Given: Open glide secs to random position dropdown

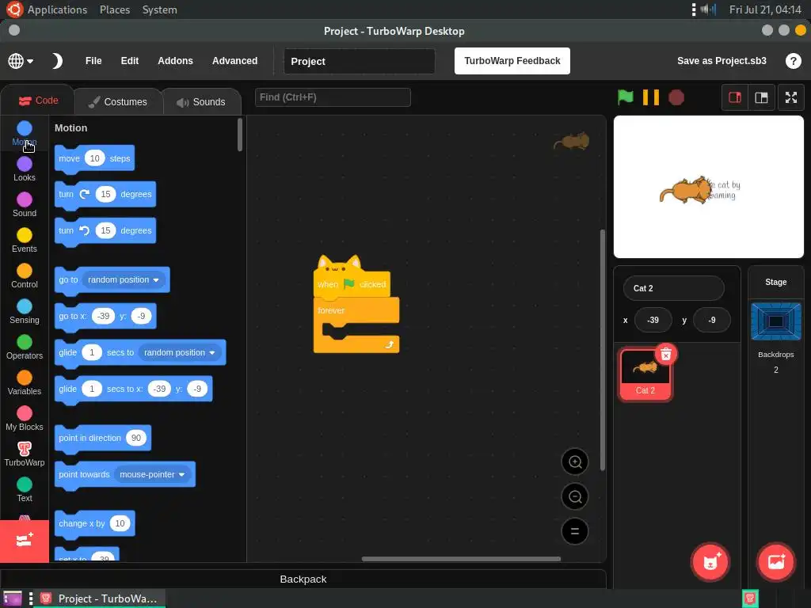Looking at the screenshot, I should click(180, 352).
